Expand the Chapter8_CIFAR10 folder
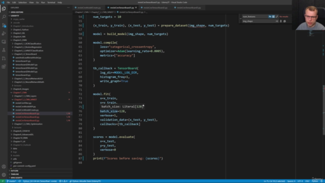 click(40, 131)
